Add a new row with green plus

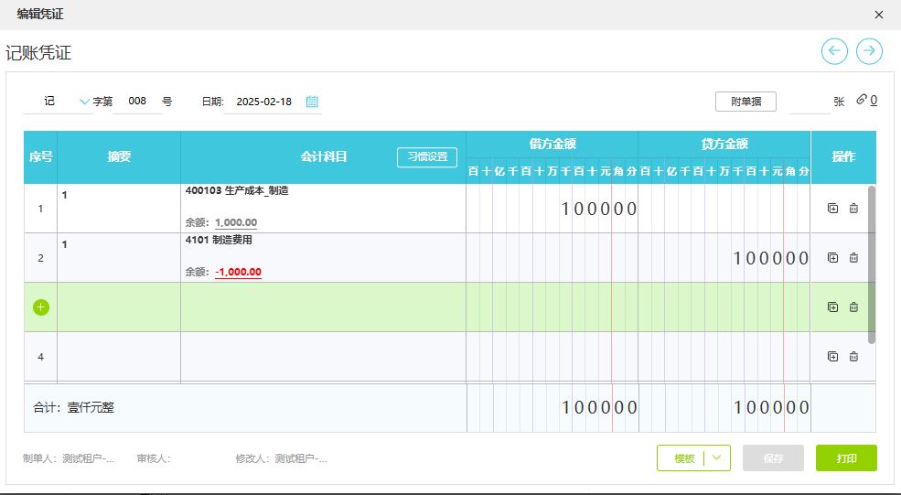tap(40, 307)
